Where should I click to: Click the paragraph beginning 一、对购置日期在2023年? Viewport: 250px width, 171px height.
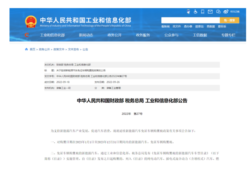[x=112, y=142]
